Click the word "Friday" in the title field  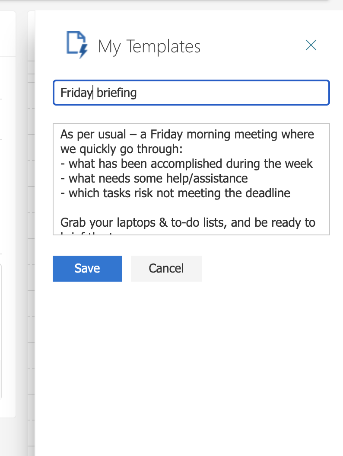[x=76, y=93]
